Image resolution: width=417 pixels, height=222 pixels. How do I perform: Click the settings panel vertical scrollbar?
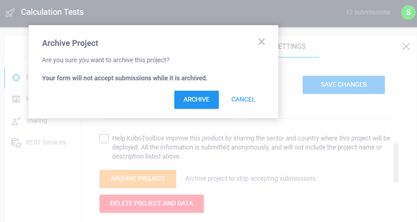point(396,162)
